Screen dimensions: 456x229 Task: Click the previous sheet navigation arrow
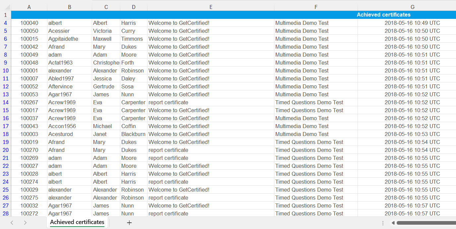pyautogui.click(x=12, y=223)
